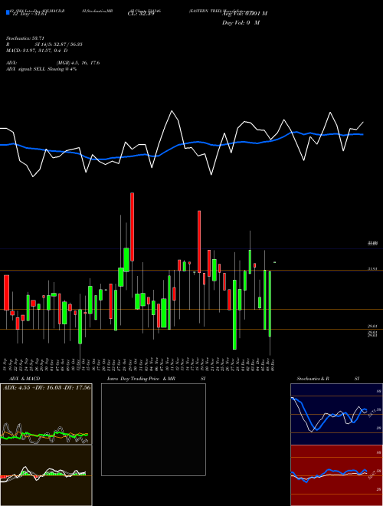Click the 'Avg Vol: 0.001 M' text
The height and width of the screenshot is (506, 383).
tap(244, 14)
